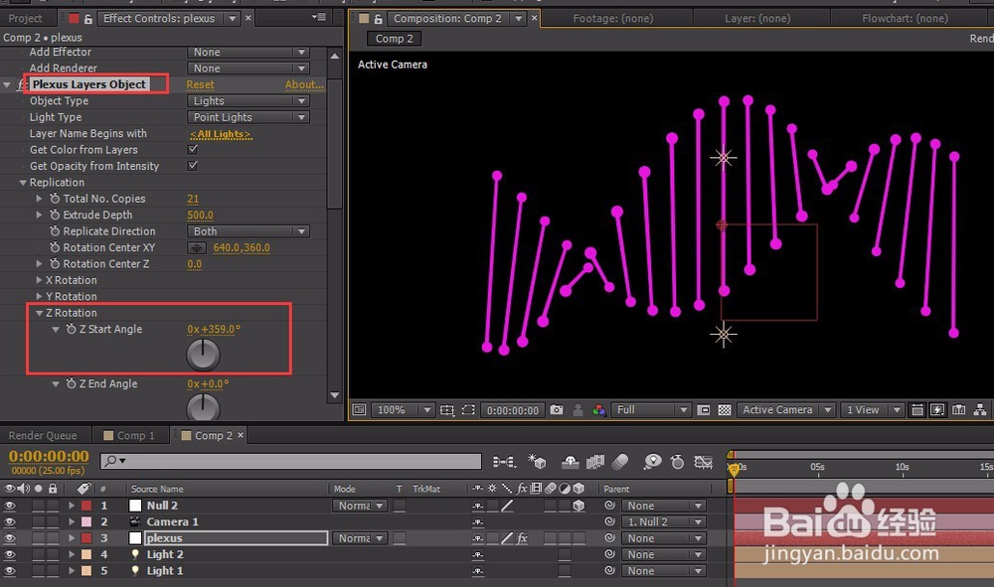This screenshot has width=994, height=587.
Task: Show channel with the RGB colors icon
Action: click(598, 410)
